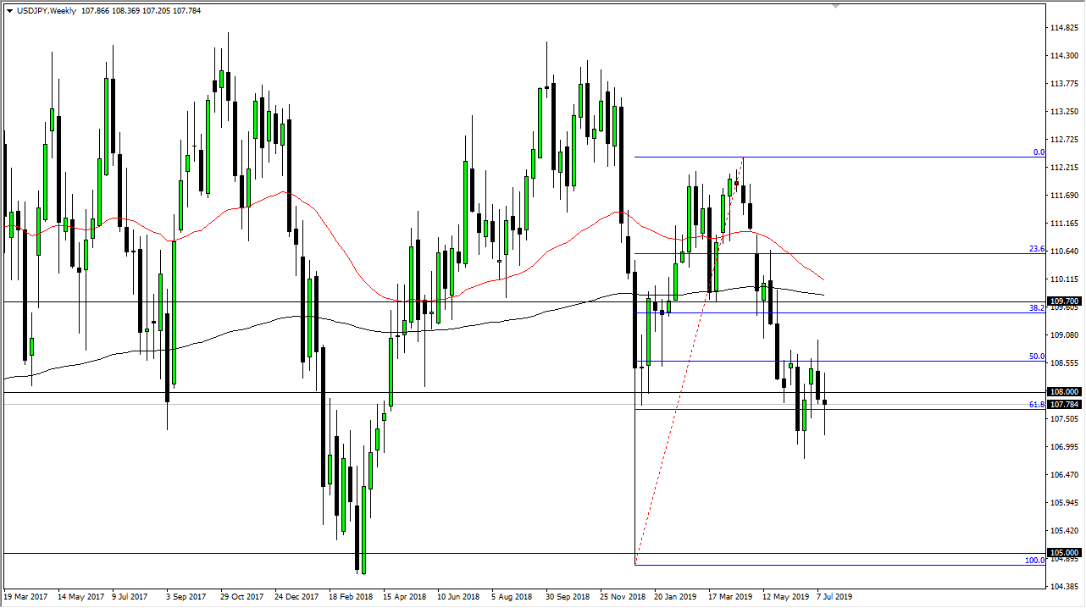Click the 18 Feb 2018 date label

pyautogui.click(x=350, y=596)
